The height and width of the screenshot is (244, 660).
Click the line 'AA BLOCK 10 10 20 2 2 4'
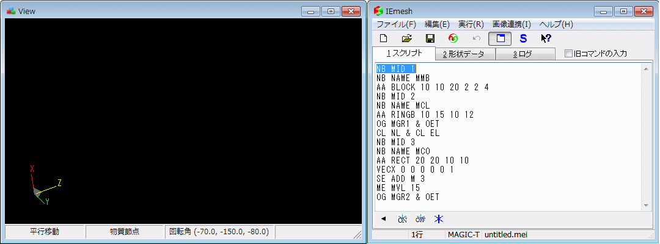432,87
